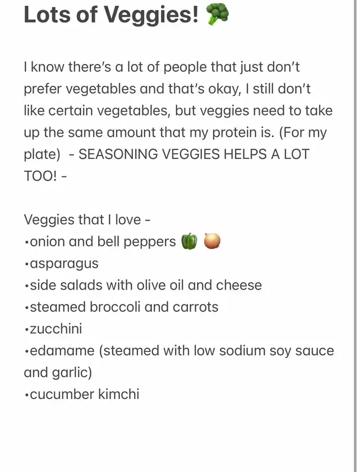Click the 'cucumber kimchi' list item
This screenshot has height=472, width=359.
(82, 395)
